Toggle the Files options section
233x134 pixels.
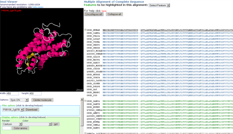pos(9,106)
